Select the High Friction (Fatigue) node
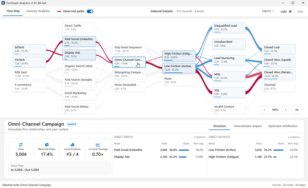Image resolution: width=308 pixels, height=188 pixels. (179, 56)
